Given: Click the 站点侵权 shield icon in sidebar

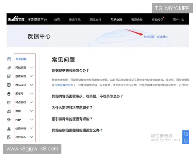Looking at the screenshot, I should pos(9,102).
